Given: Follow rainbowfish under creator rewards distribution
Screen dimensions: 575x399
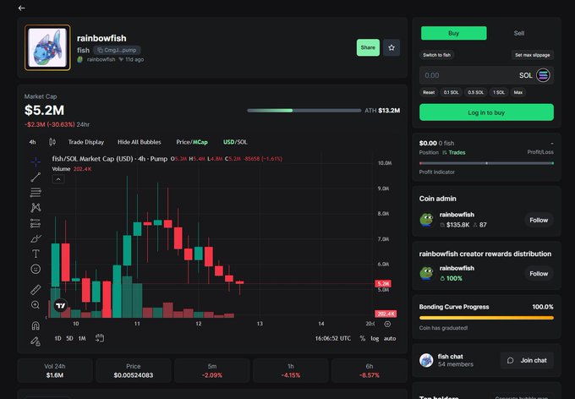Looking at the screenshot, I should coord(539,274).
